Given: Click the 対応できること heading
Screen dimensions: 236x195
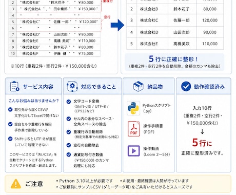Looking at the screenshot, I should (99, 87).
